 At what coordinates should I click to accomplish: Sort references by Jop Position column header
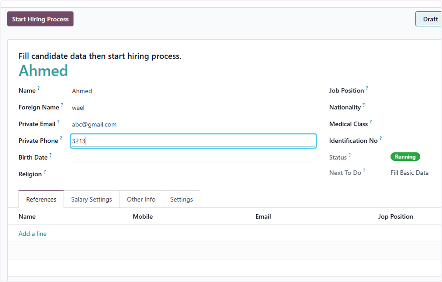pyautogui.click(x=396, y=217)
